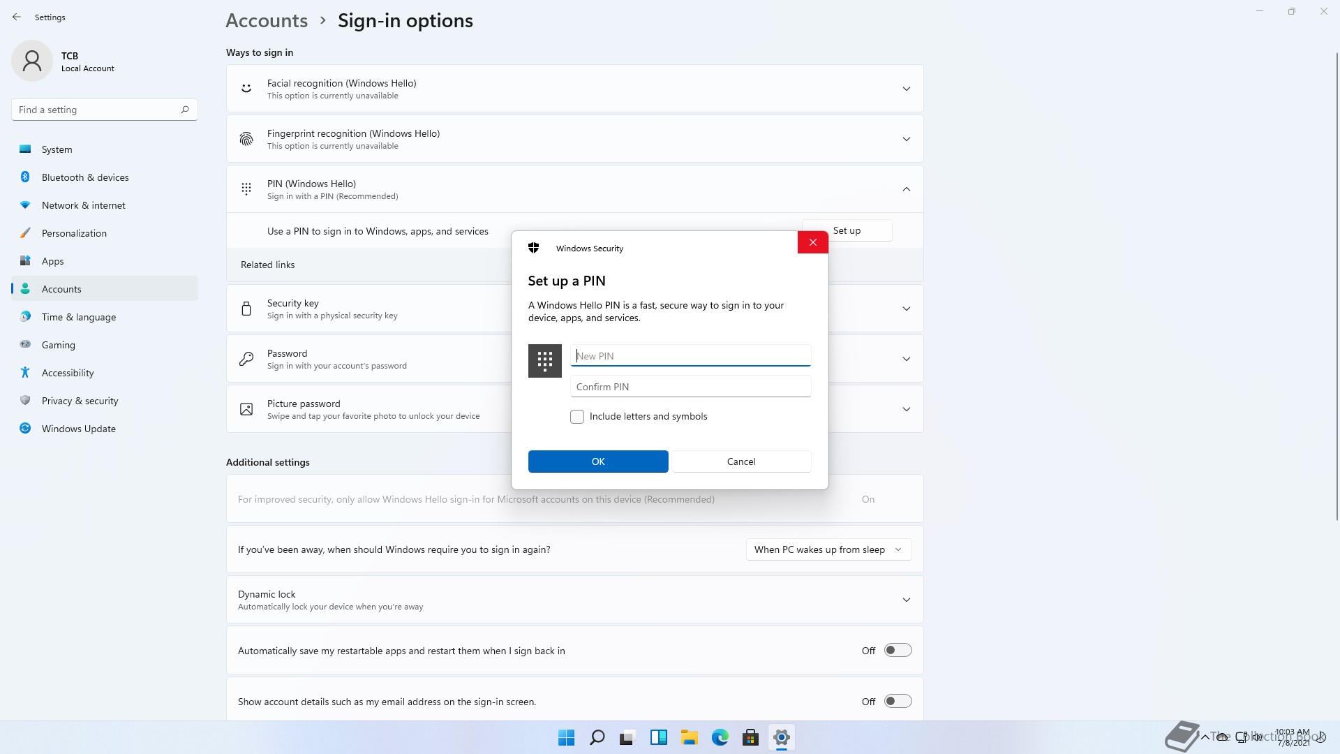1340x754 pixels.
Task: Expand Fingerprint recognition (Windows Hello) section
Action: tap(907, 139)
